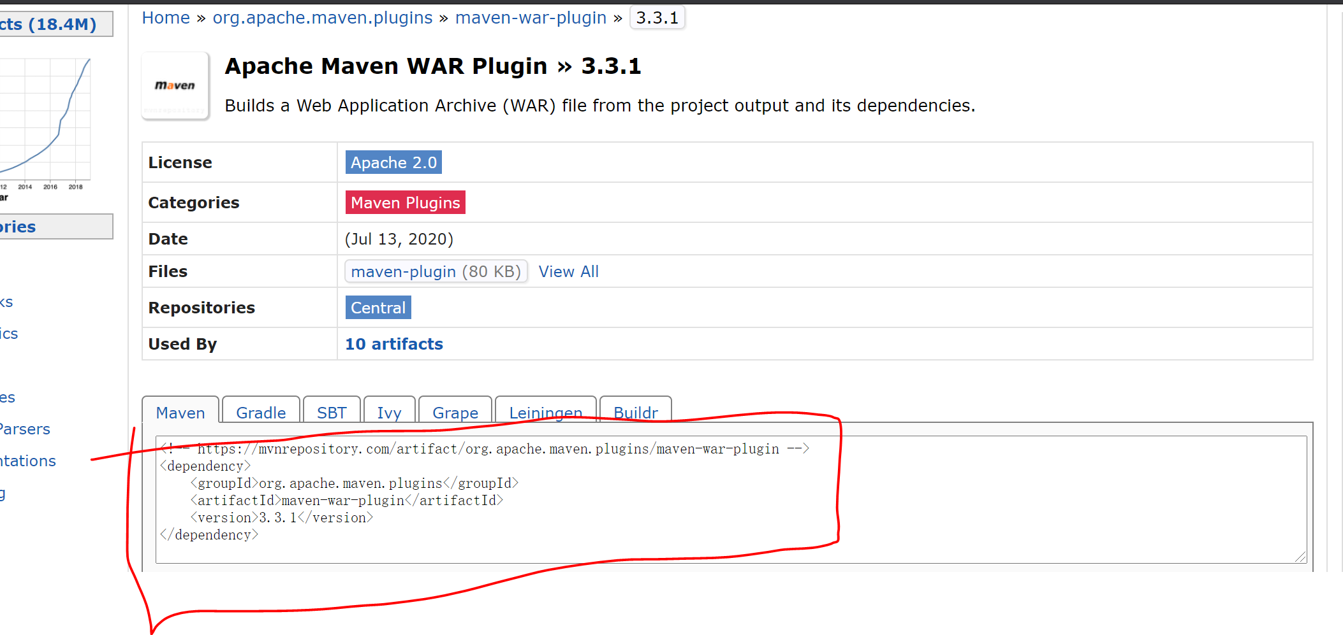Image resolution: width=1343 pixels, height=635 pixels.
Task: Click the 'Repositories' row label
Action: click(x=202, y=308)
